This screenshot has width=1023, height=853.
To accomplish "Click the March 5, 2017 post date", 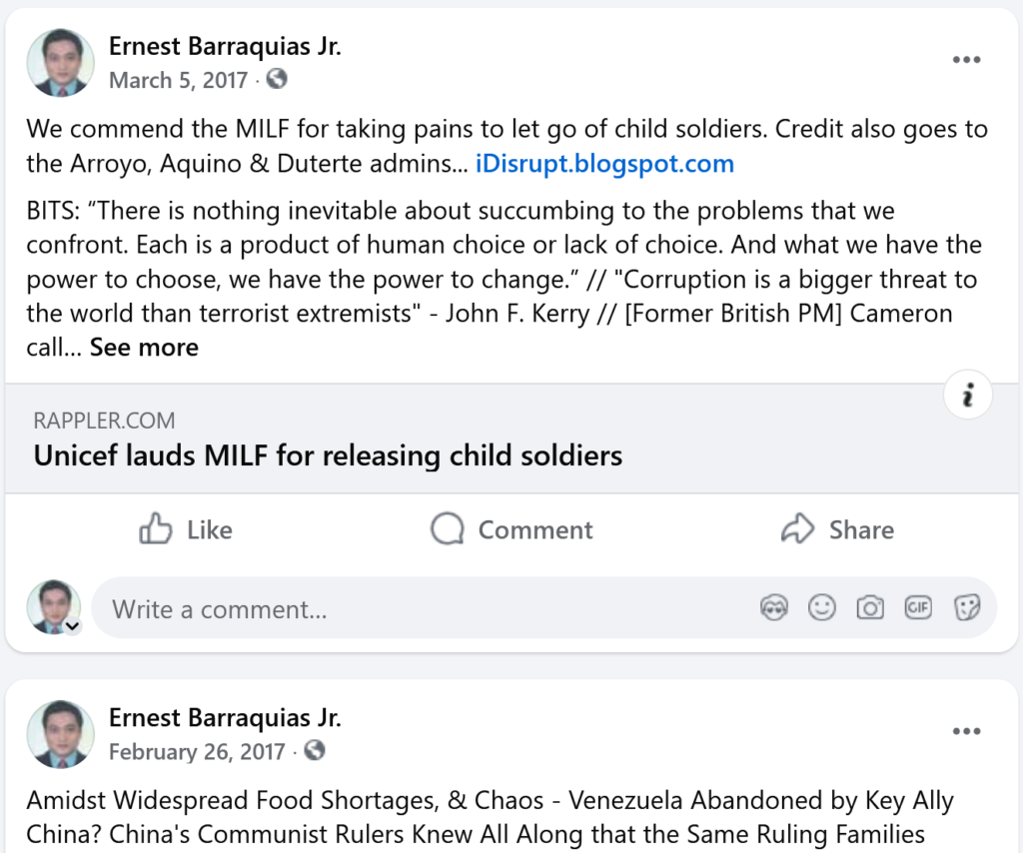I will (178, 80).
